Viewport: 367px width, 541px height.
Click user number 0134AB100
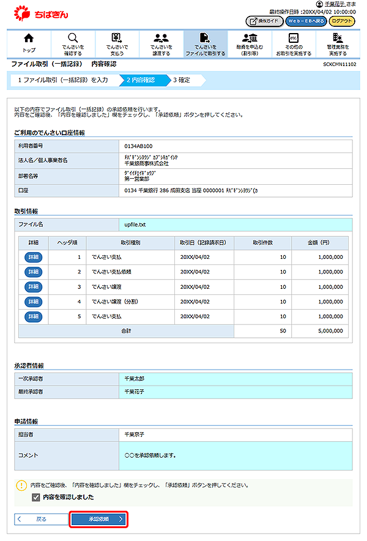point(138,146)
